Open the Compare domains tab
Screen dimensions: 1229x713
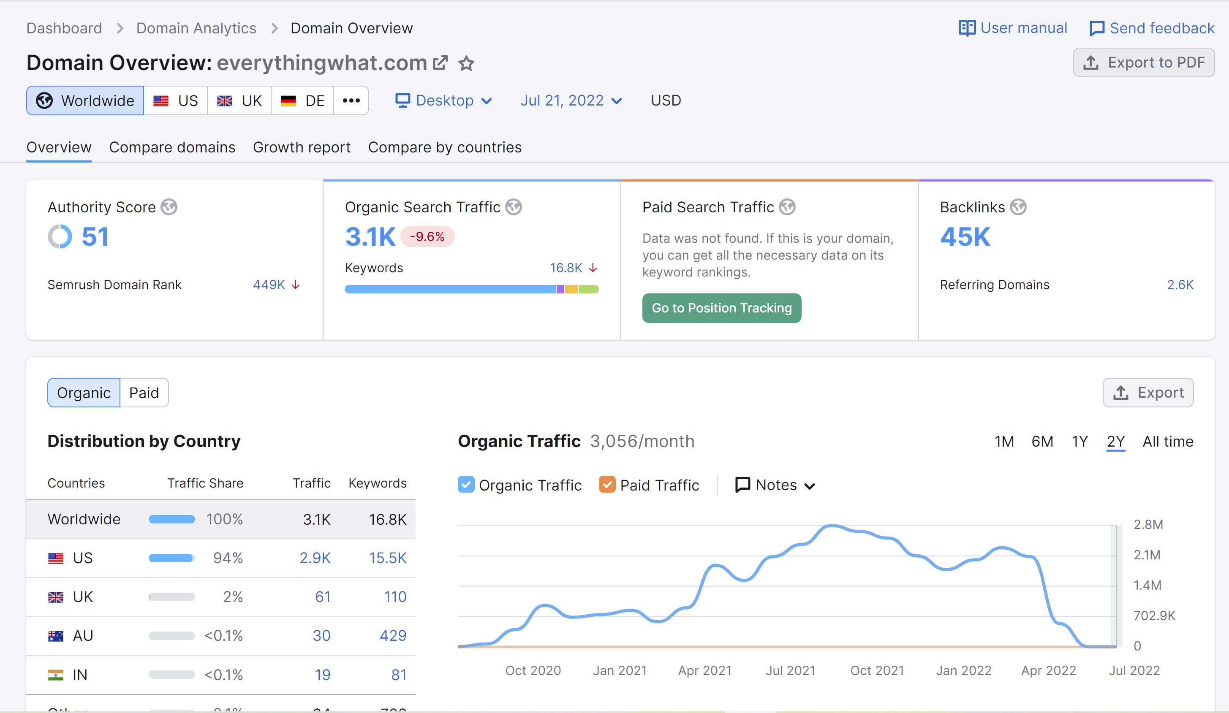[172, 147]
